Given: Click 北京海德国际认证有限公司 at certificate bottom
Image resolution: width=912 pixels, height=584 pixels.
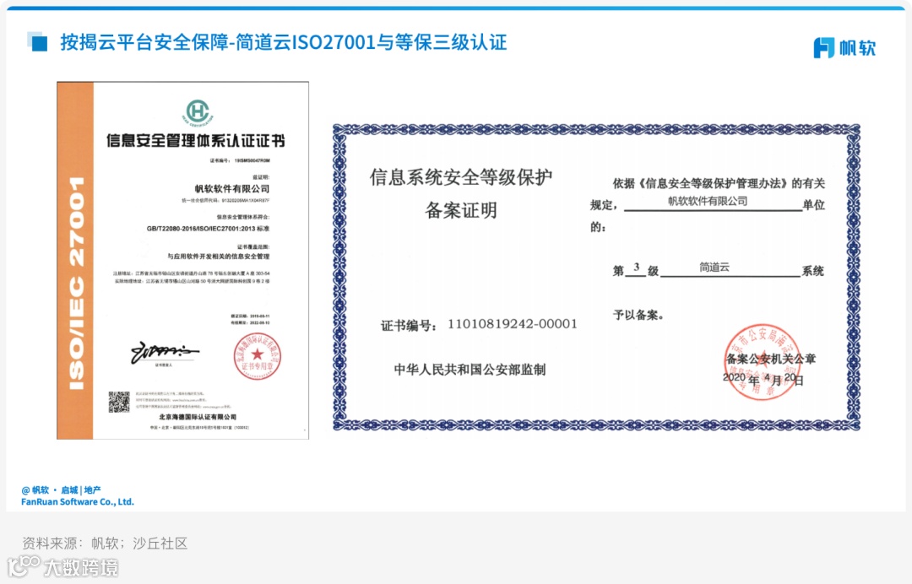Looking at the screenshot, I should pos(198,417).
